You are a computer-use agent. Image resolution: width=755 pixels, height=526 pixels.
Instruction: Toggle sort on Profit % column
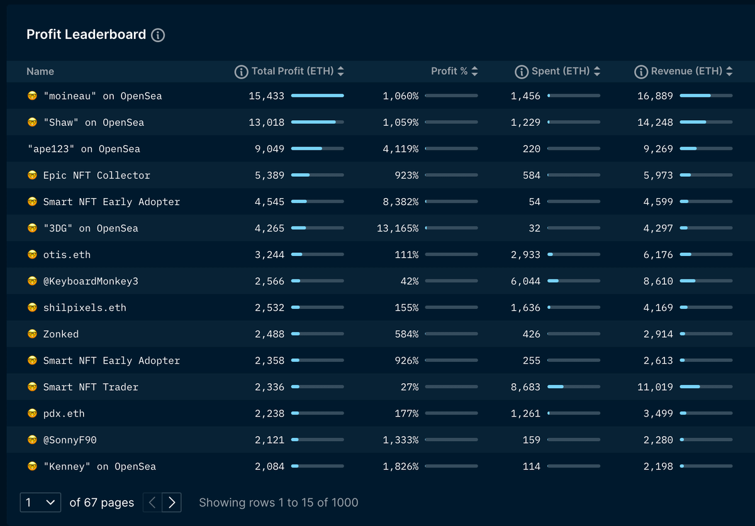474,72
